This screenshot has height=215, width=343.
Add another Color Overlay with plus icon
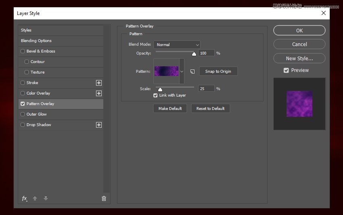[x=99, y=93]
